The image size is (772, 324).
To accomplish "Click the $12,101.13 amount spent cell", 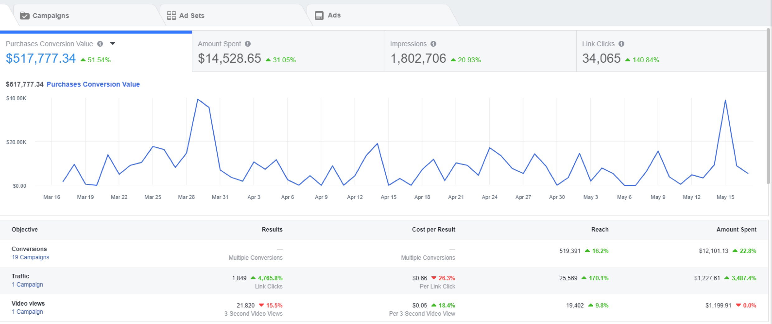I will pyautogui.click(x=713, y=251).
